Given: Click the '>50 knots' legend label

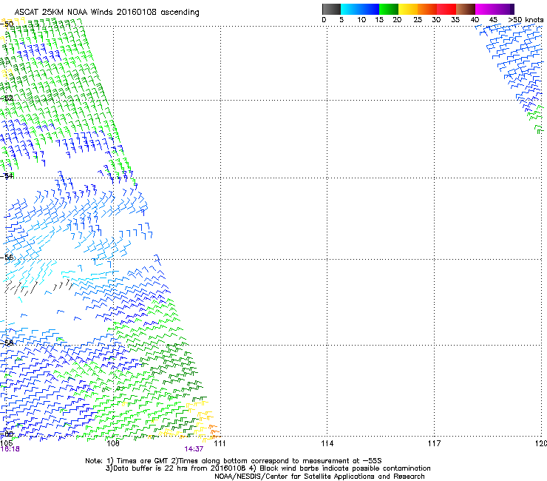Looking at the screenshot, I should click(x=526, y=20).
